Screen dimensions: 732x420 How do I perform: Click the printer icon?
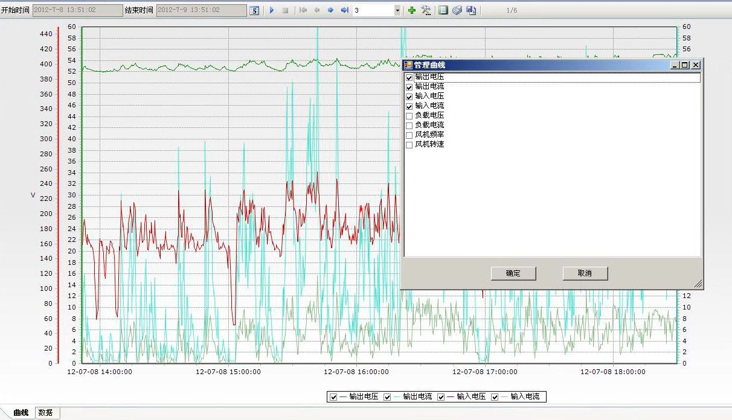pyautogui.click(x=457, y=10)
